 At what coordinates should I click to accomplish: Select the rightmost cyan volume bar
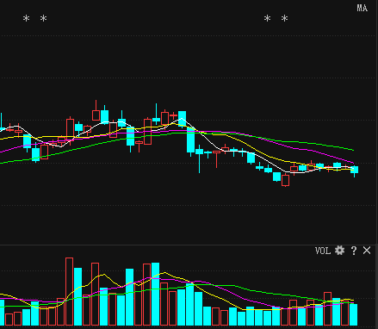pos(354,314)
